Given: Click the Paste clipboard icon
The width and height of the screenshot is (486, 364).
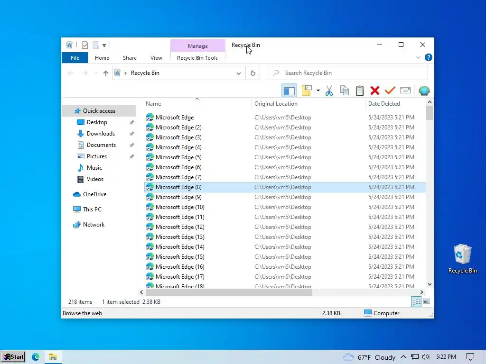Looking at the screenshot, I should (x=360, y=91).
